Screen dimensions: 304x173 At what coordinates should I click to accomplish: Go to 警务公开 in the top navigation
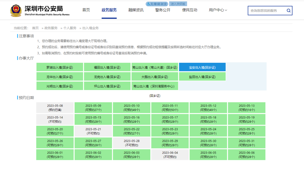tap(163, 10)
